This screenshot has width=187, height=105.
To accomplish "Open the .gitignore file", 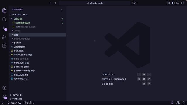I will coord(37,47).
